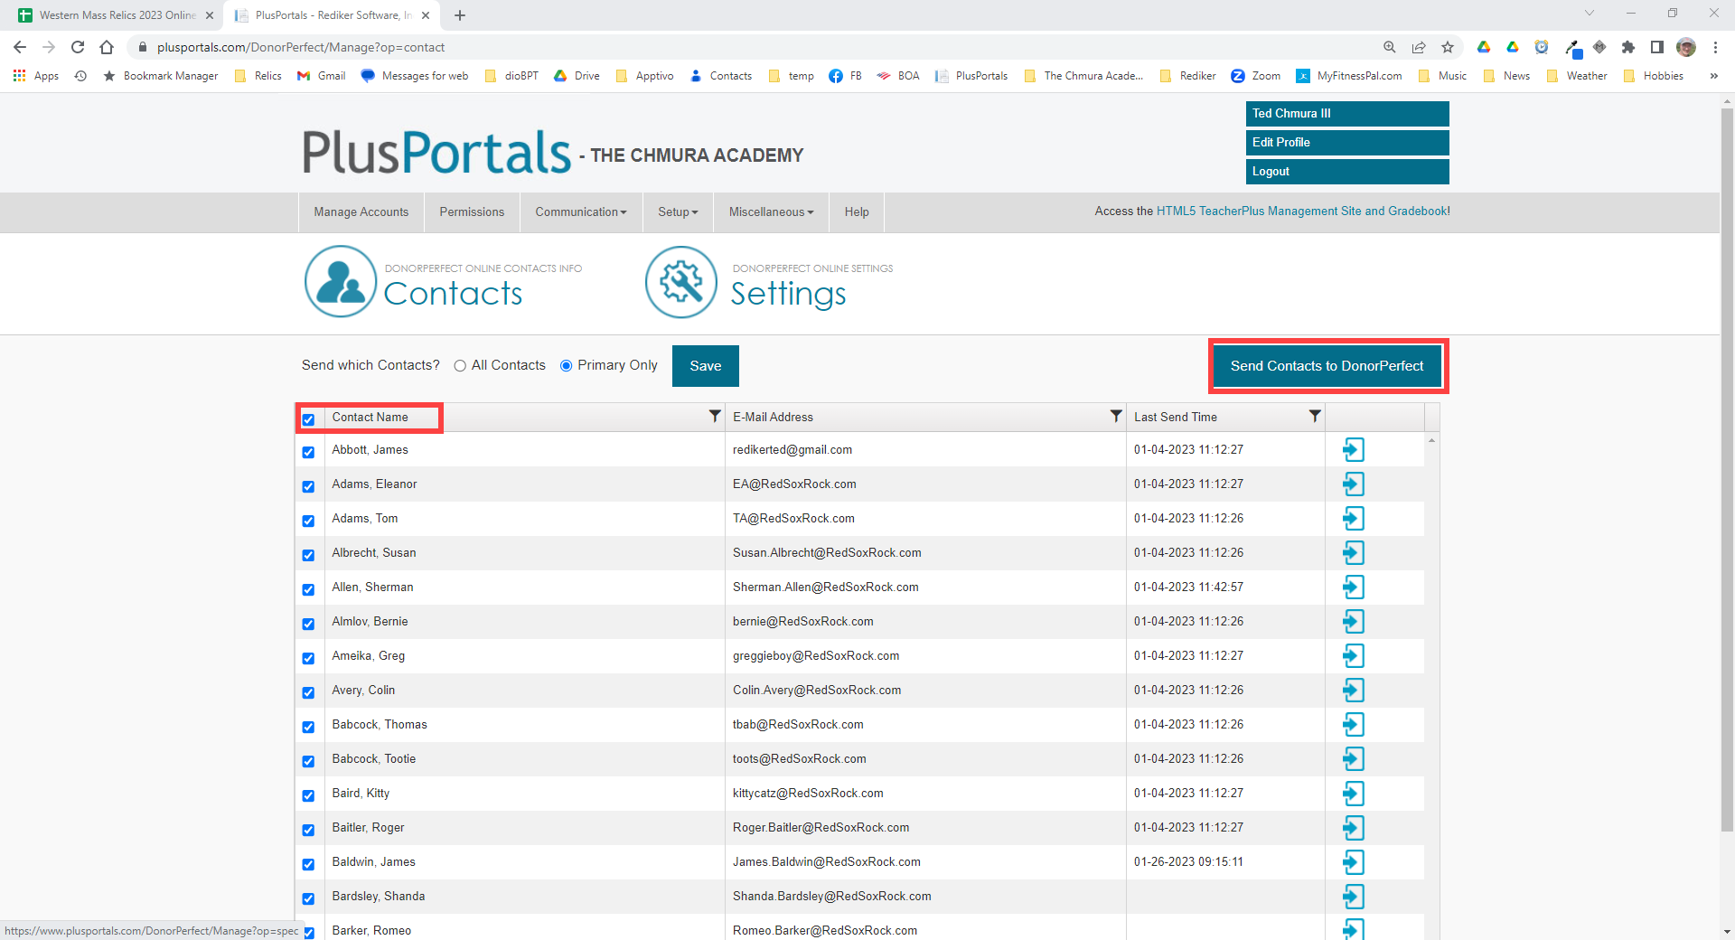Open the tab search dropdown arrow
This screenshot has height=940, width=1735.
click(1590, 13)
